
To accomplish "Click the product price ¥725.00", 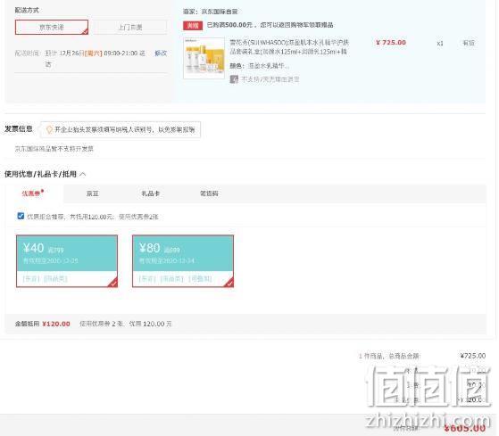I will pos(391,43).
